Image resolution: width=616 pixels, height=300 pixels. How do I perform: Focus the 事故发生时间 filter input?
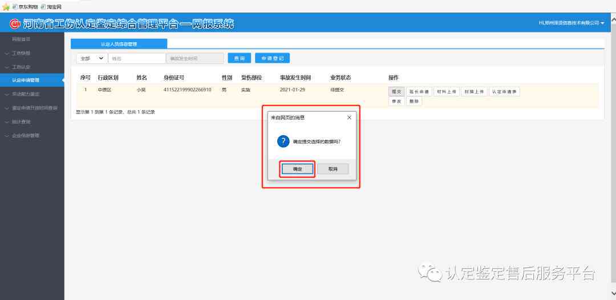click(x=195, y=58)
